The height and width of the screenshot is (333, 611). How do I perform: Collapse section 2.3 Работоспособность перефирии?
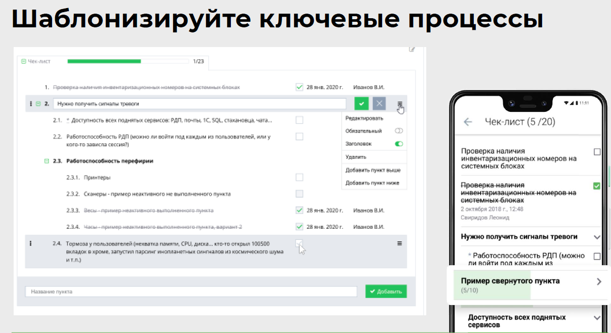[x=47, y=161]
